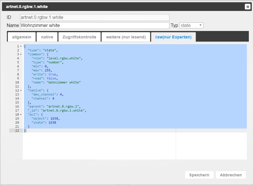Switch to the allgemein tab
This screenshot has height=185, width=254.
pos(22,37)
